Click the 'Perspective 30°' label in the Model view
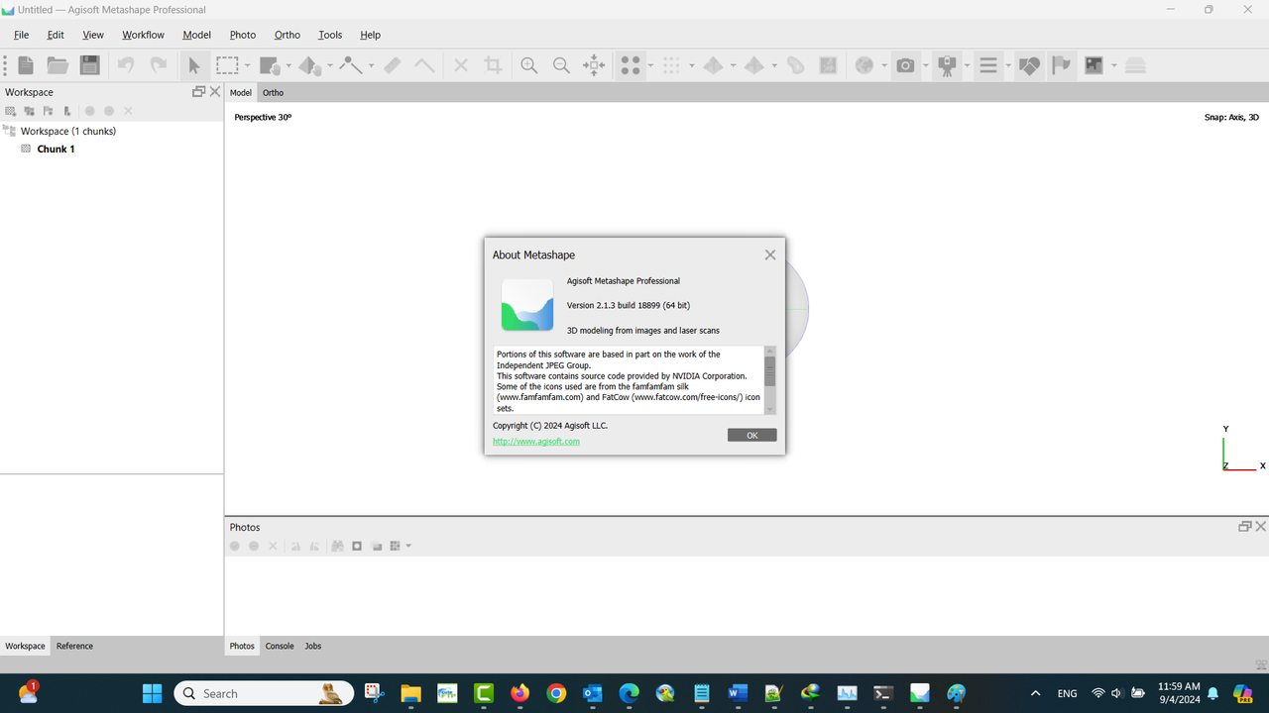Screen dimensions: 1269x713 (x=263, y=117)
